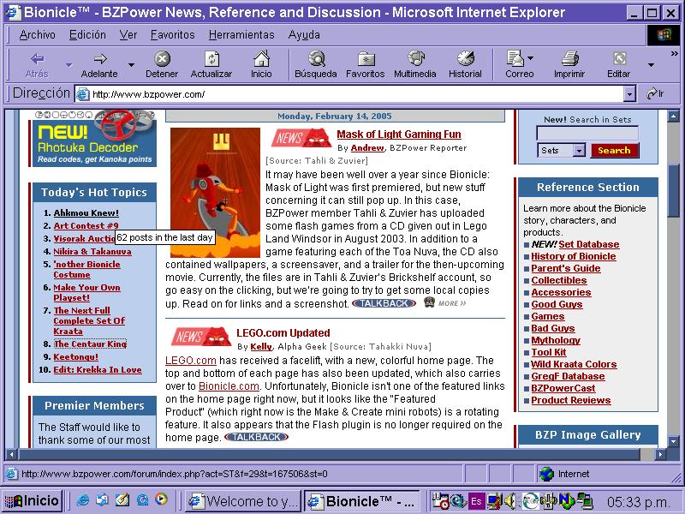Go to the Inicio home icon

(x=261, y=58)
